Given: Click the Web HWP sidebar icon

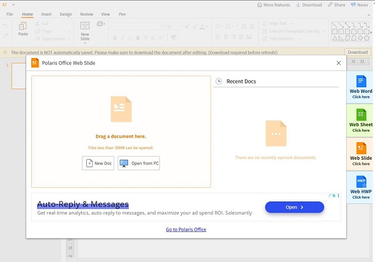Looking at the screenshot, I should tap(361, 182).
